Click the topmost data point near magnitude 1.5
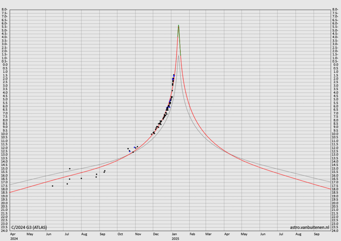Screen dimensions: 341x241 [174, 75]
